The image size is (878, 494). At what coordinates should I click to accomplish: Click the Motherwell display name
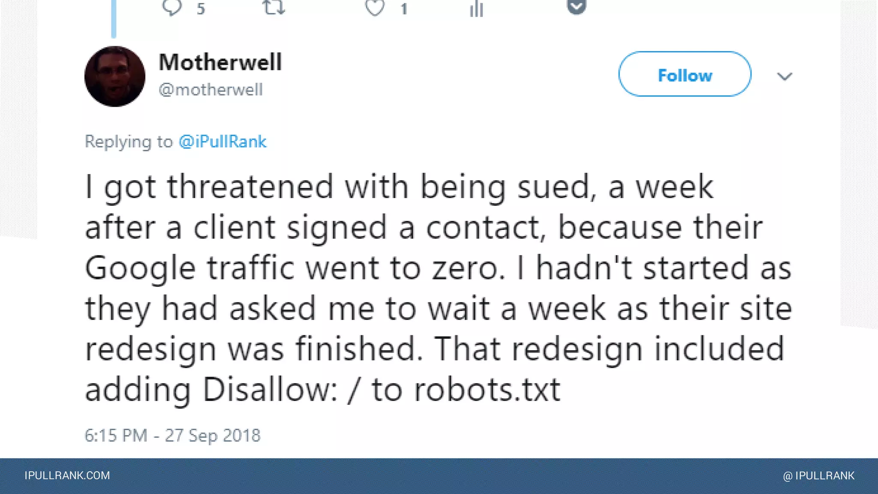click(220, 62)
